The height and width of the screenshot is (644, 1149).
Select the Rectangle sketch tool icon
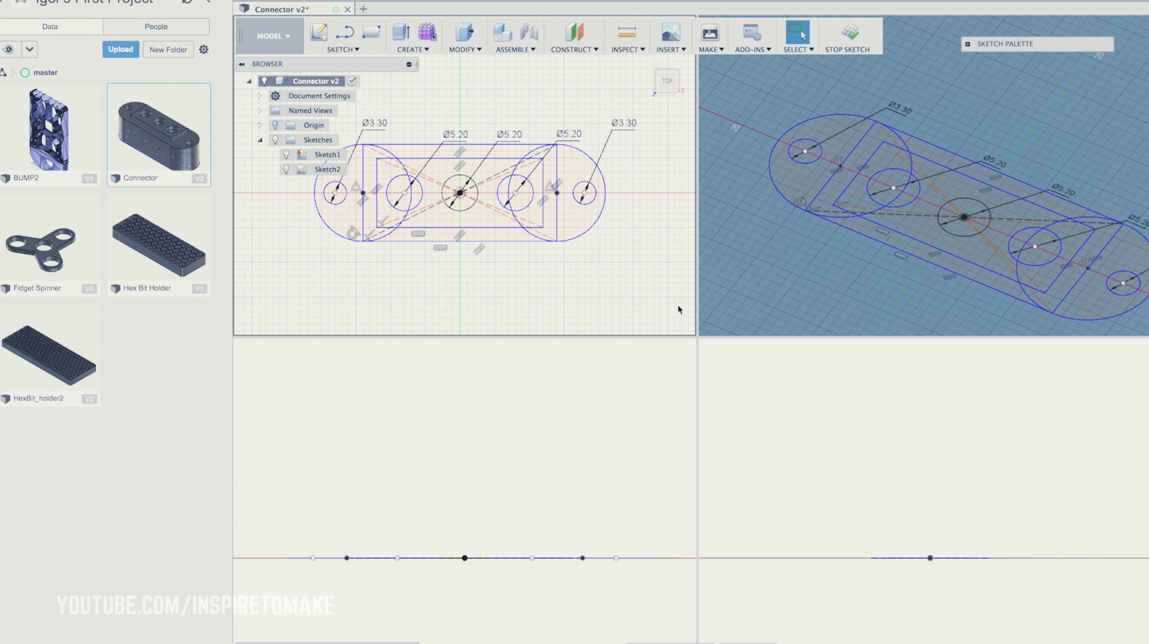[x=371, y=32]
